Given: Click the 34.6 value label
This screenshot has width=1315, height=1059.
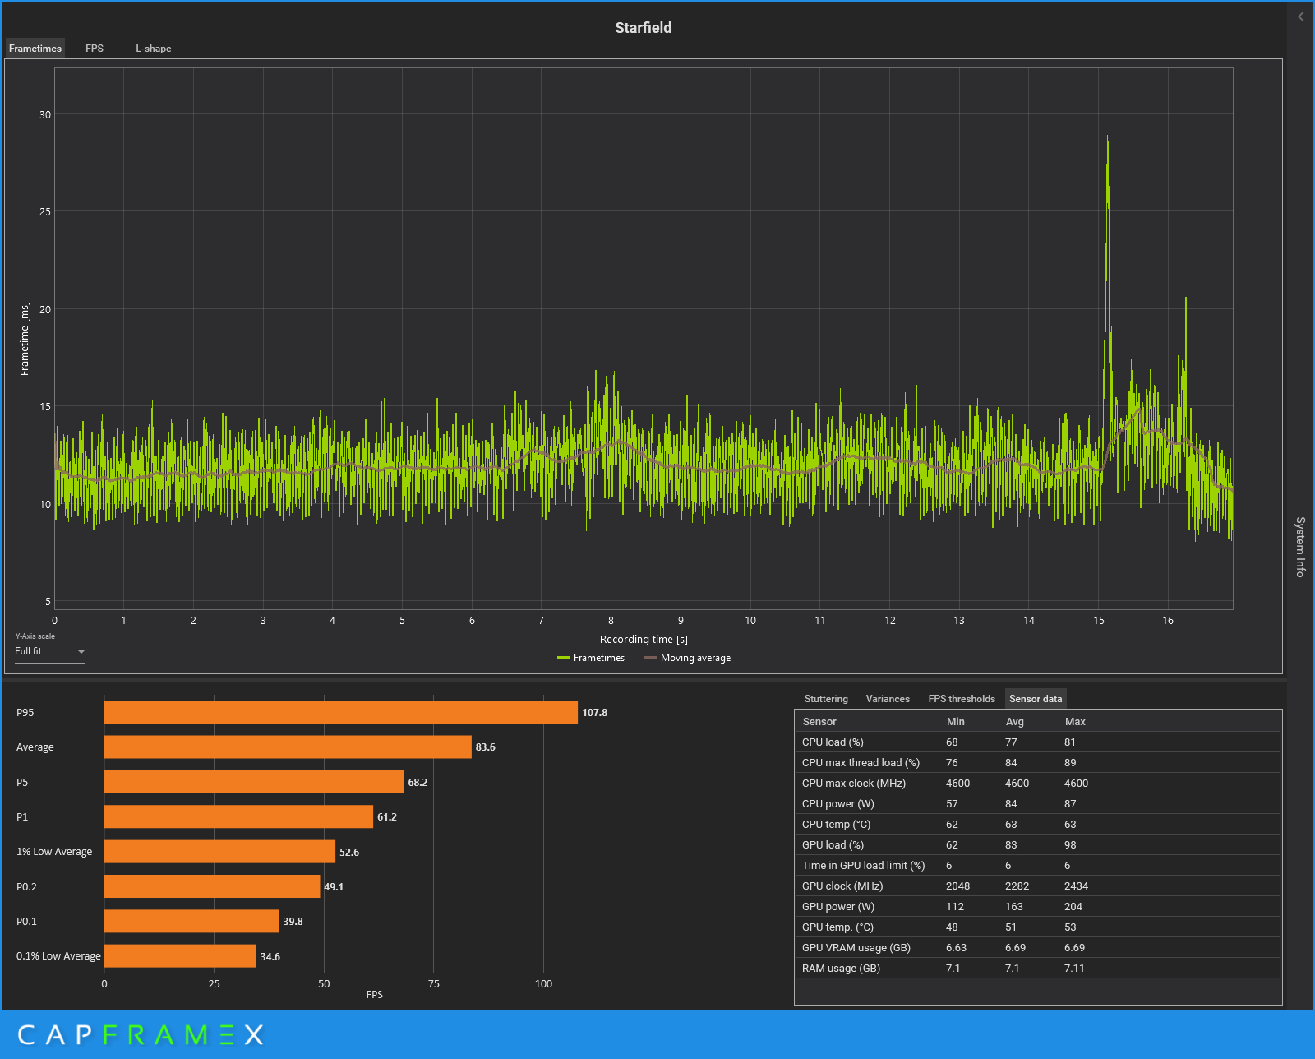Looking at the screenshot, I should [x=270, y=957].
